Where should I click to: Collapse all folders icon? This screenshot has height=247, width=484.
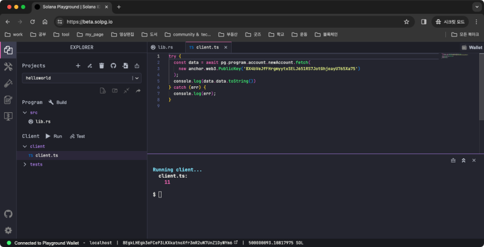126,91
